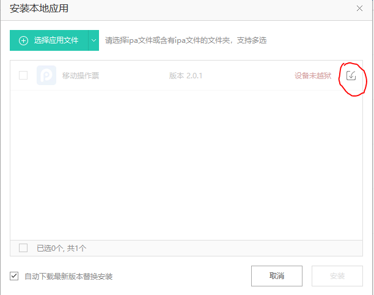This screenshot has width=374, height=295.
Task: Click the 自动下载最新版本替换安装 label text
Action: [68, 277]
